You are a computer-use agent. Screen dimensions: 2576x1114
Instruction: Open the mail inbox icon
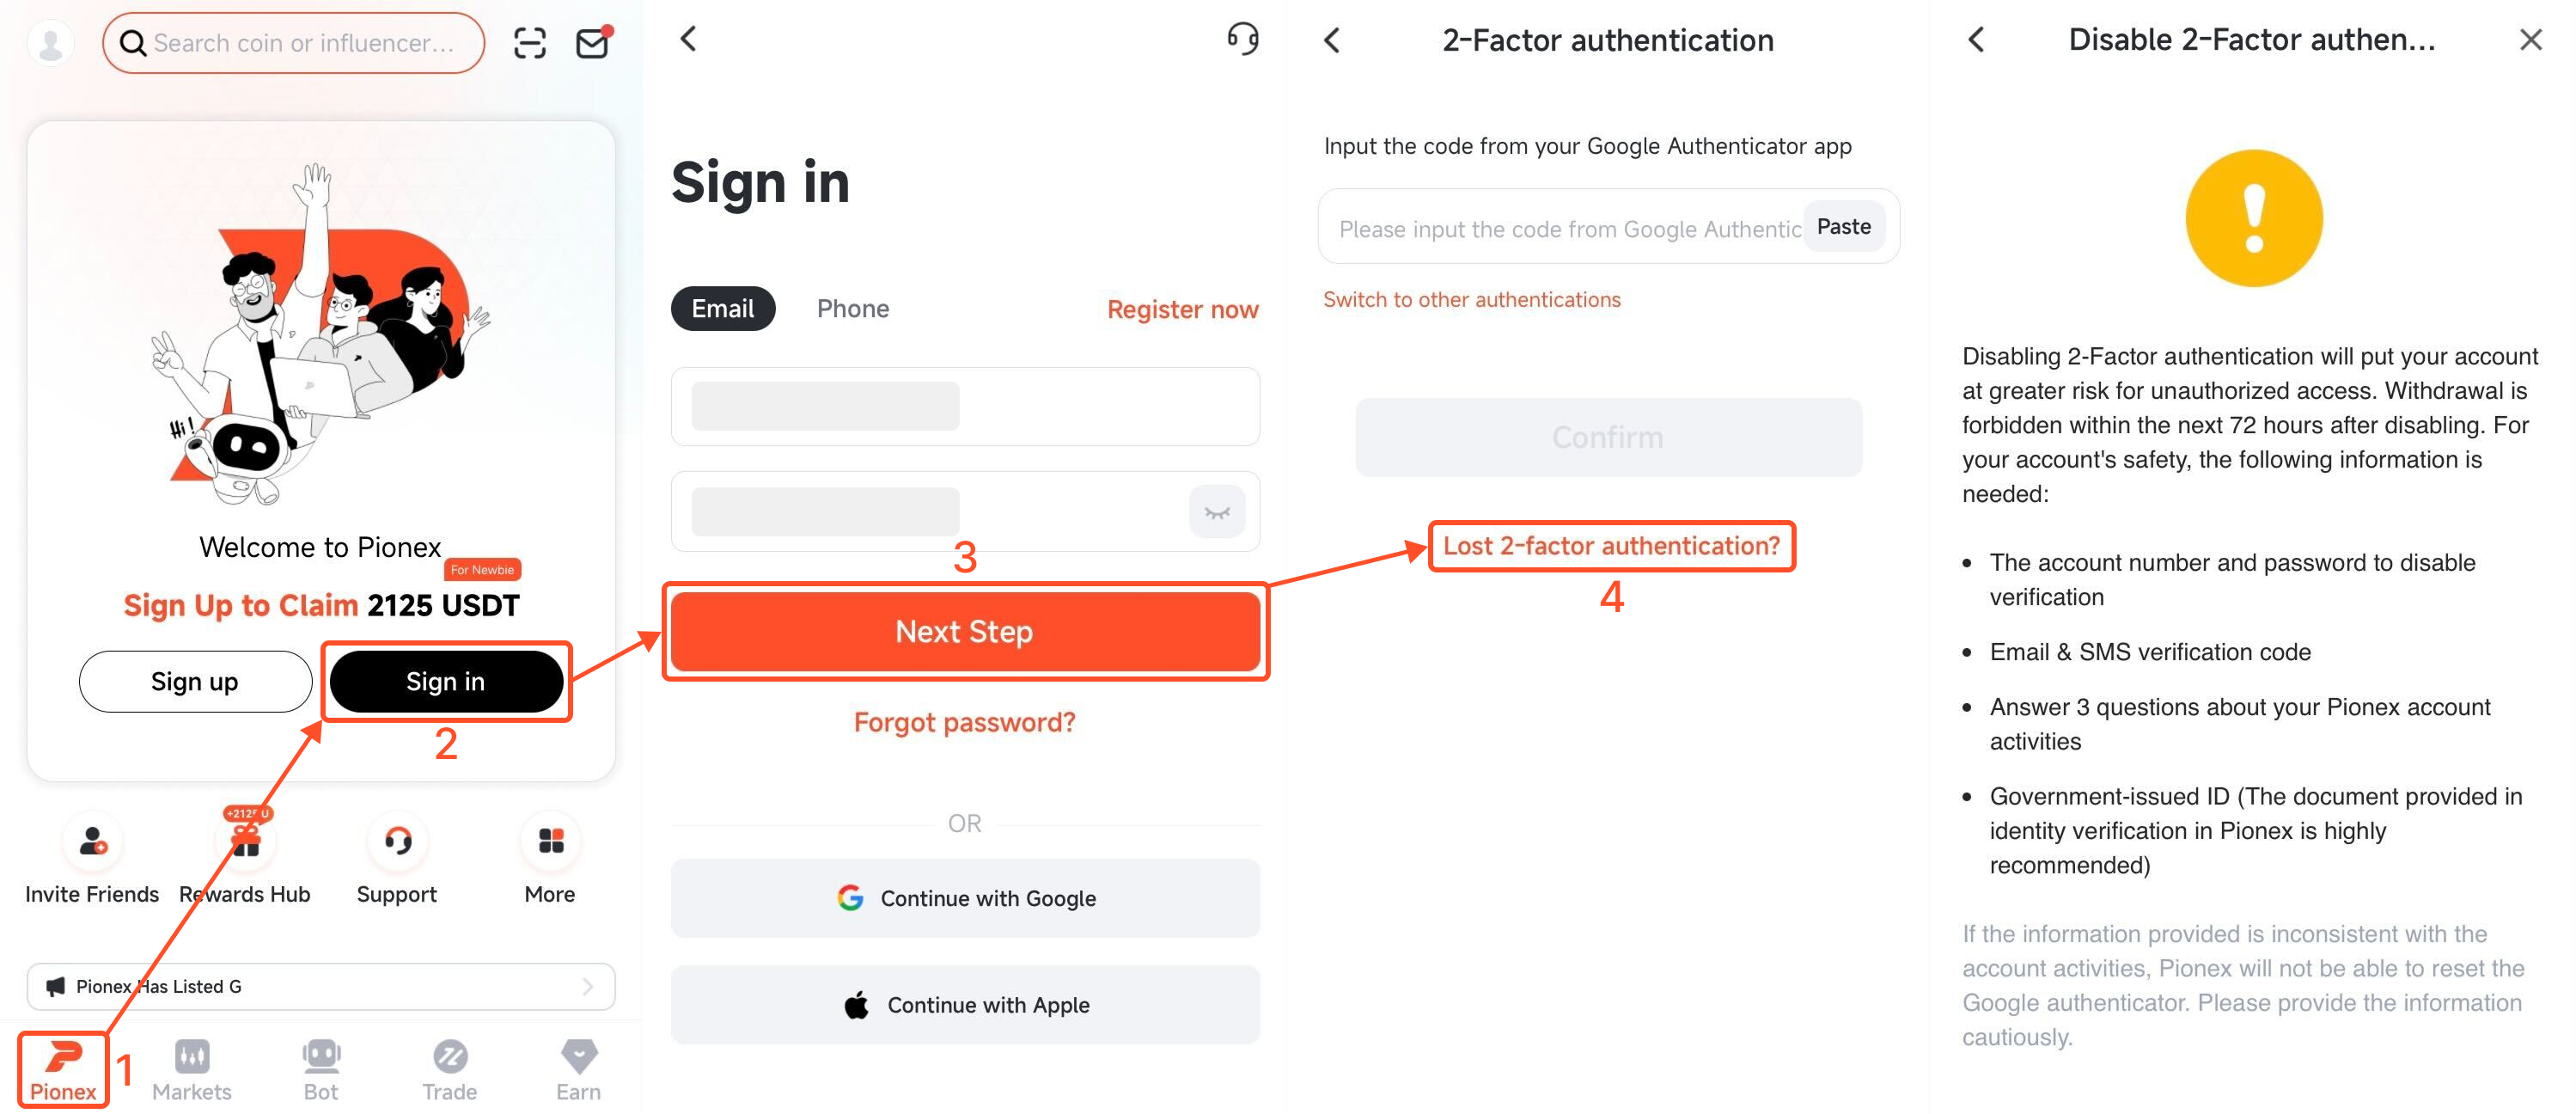point(594,42)
